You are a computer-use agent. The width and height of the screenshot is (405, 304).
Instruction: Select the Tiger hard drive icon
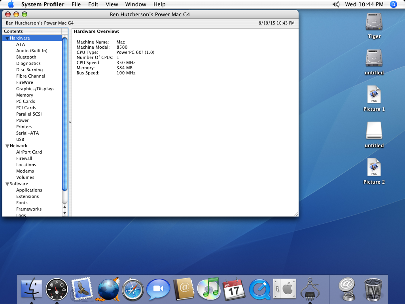(x=374, y=22)
